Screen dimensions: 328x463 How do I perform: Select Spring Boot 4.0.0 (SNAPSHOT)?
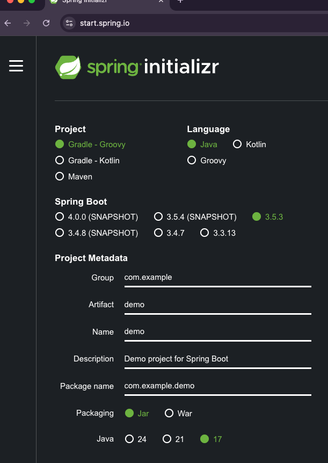pyautogui.click(x=97, y=217)
